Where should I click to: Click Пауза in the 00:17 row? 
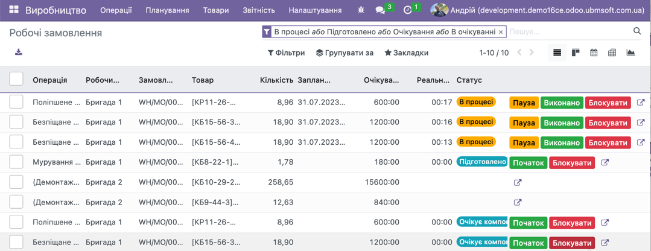coord(524,103)
